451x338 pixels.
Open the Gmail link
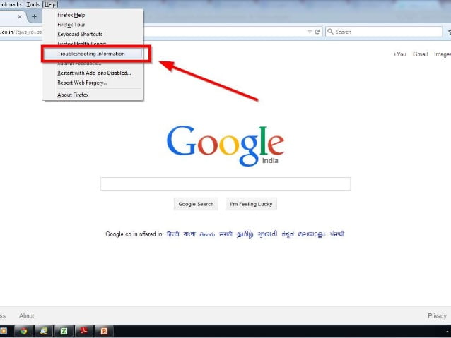(x=420, y=54)
